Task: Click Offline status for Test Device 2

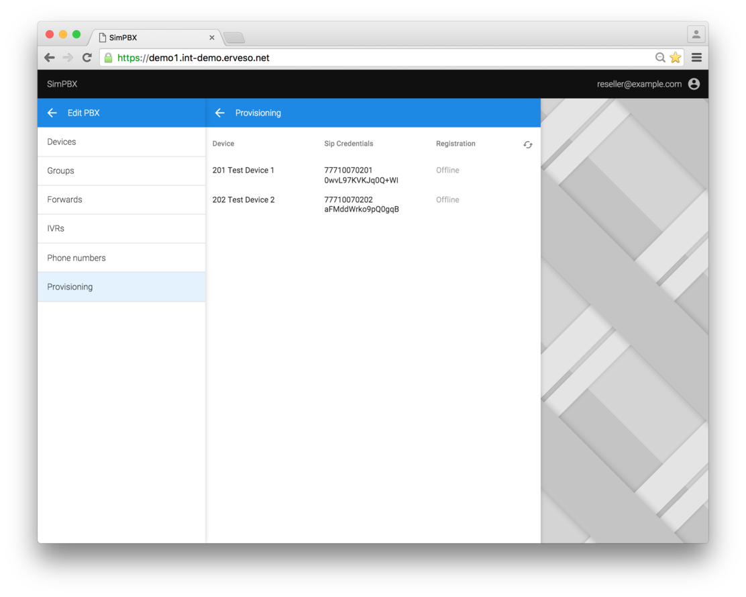Action: (x=447, y=199)
